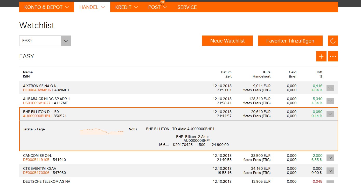361x183 pixels.
Task: Open ISIN link US01609W1027
Action: pos(37,103)
